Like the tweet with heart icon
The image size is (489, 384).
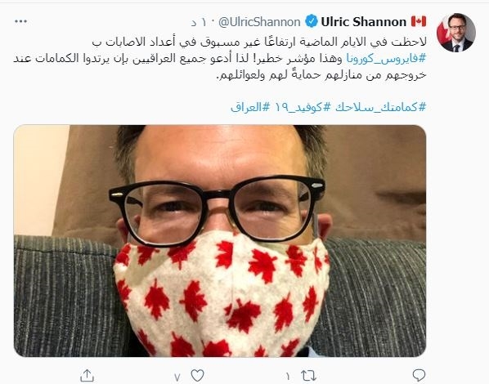pos(197,375)
